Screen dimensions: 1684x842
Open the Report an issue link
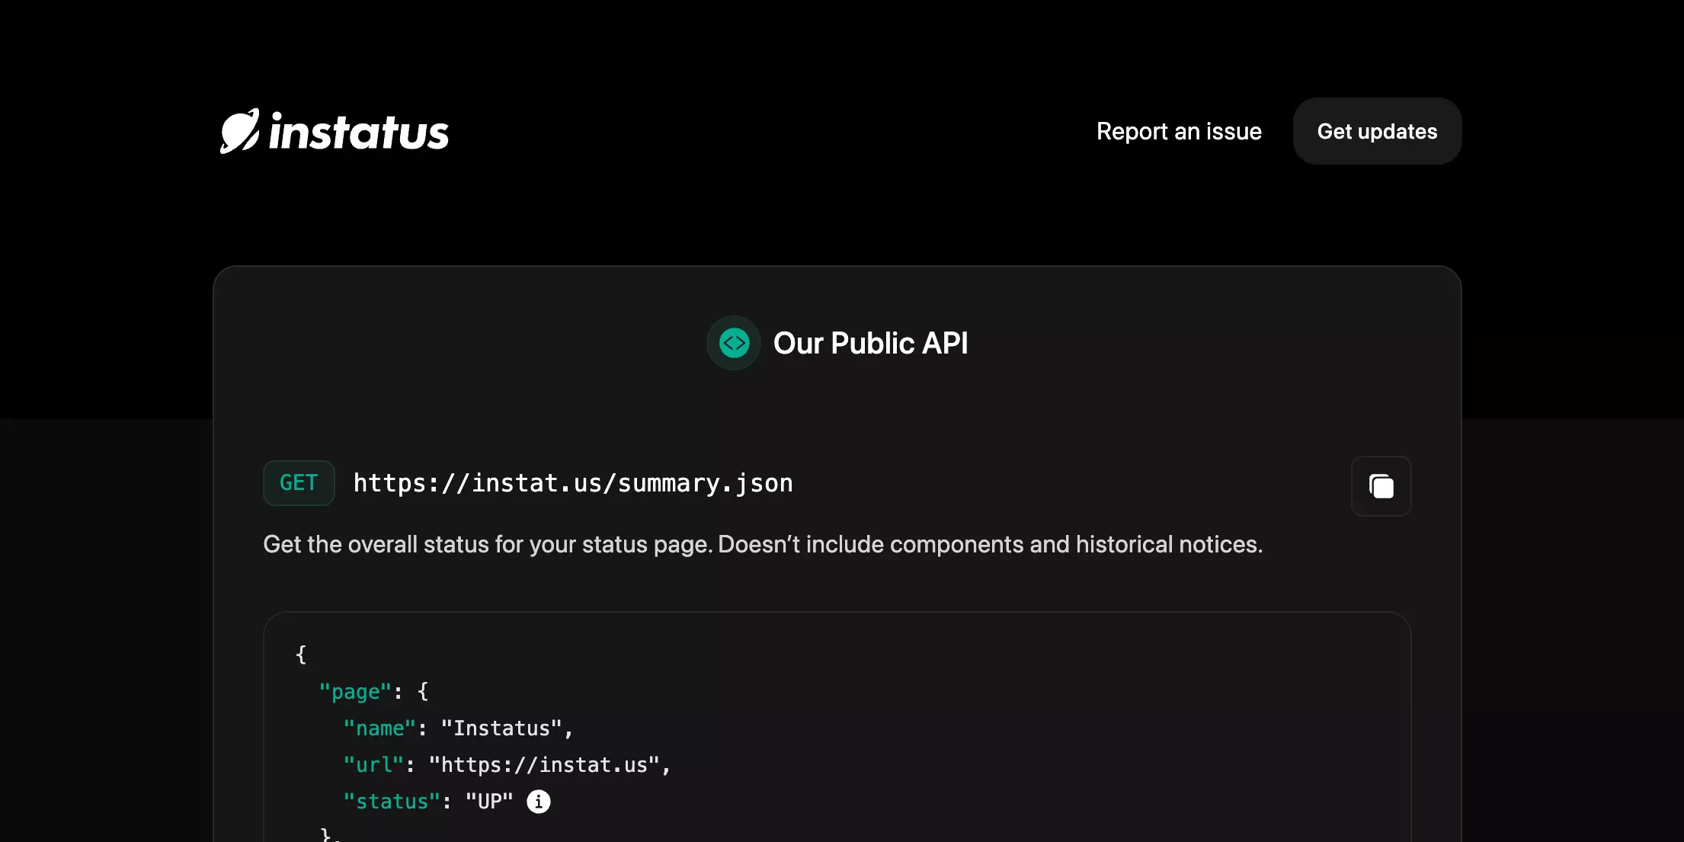(1179, 131)
